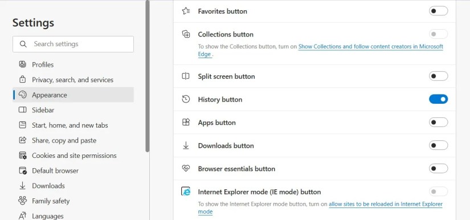Screen dimensions: 470x220
Task: Click the Split screen row icon
Action: [186, 76]
